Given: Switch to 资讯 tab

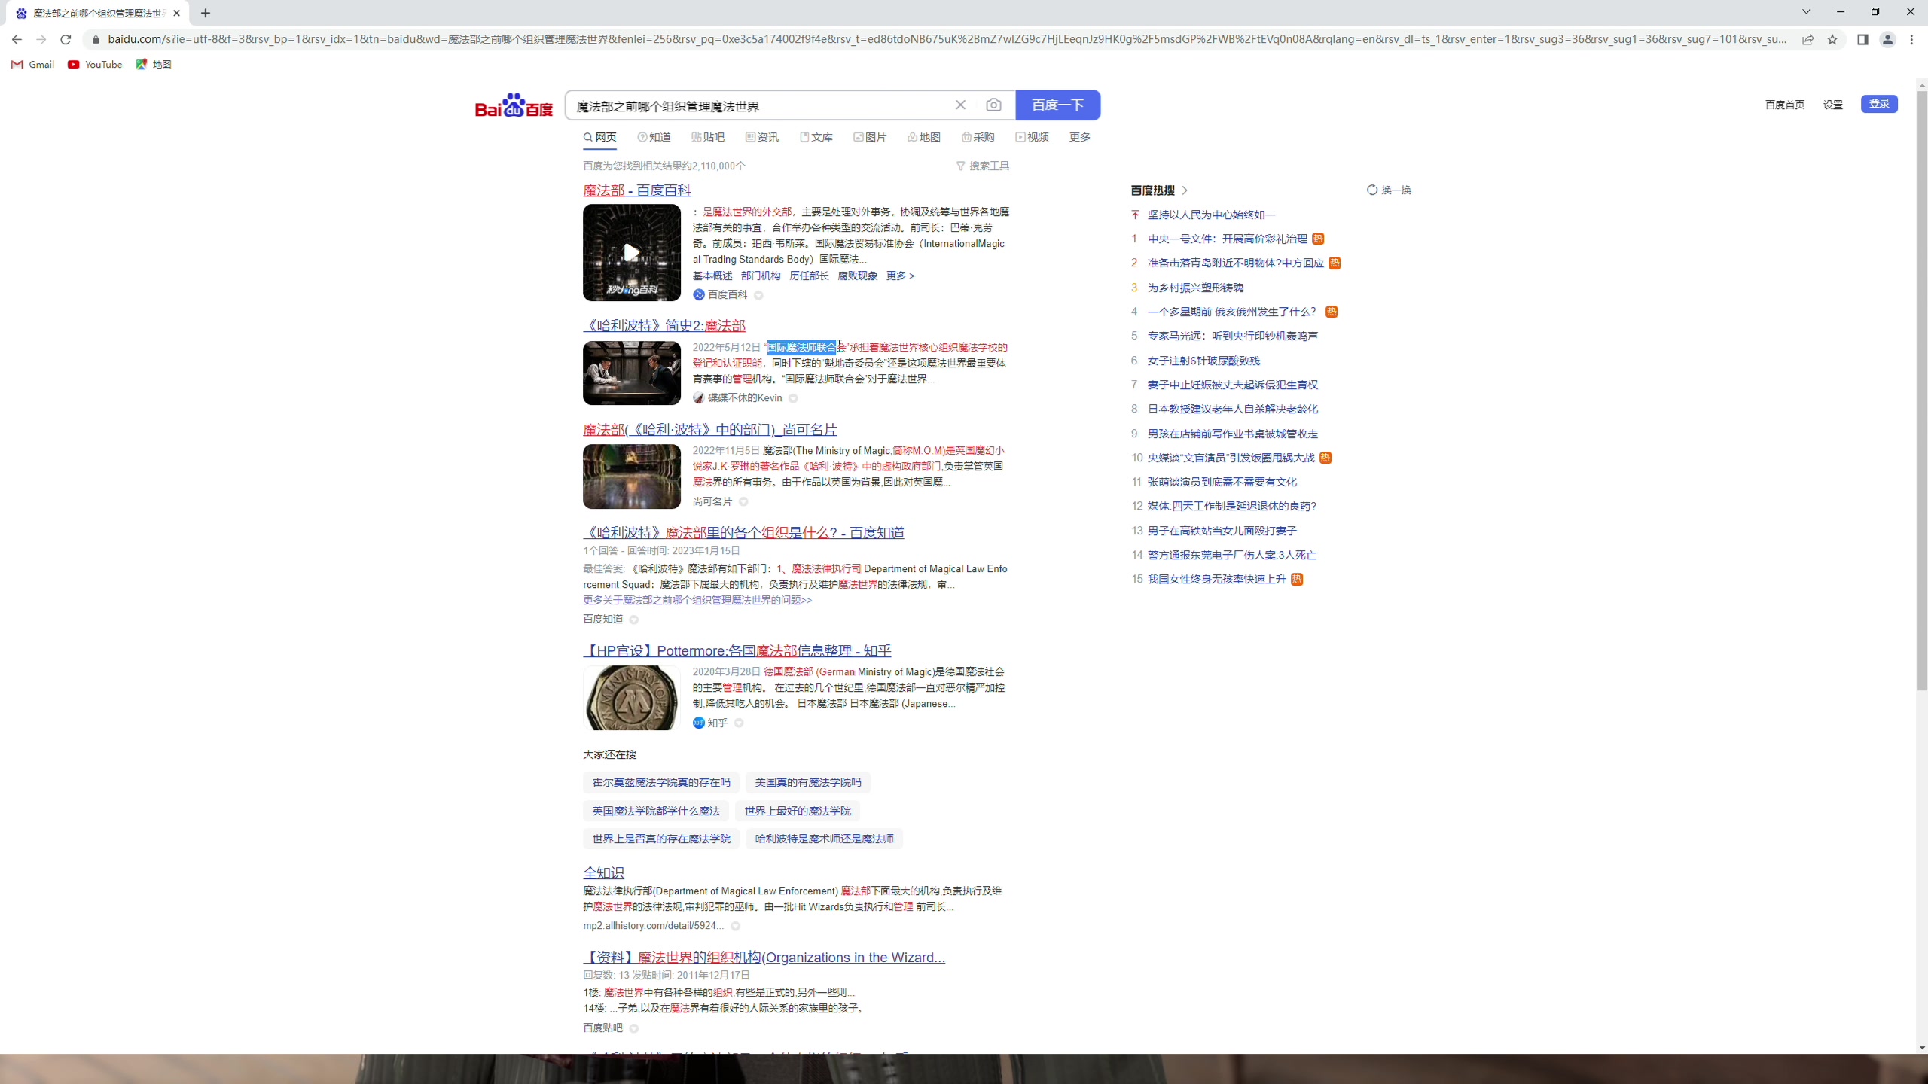Looking at the screenshot, I should coord(762,137).
